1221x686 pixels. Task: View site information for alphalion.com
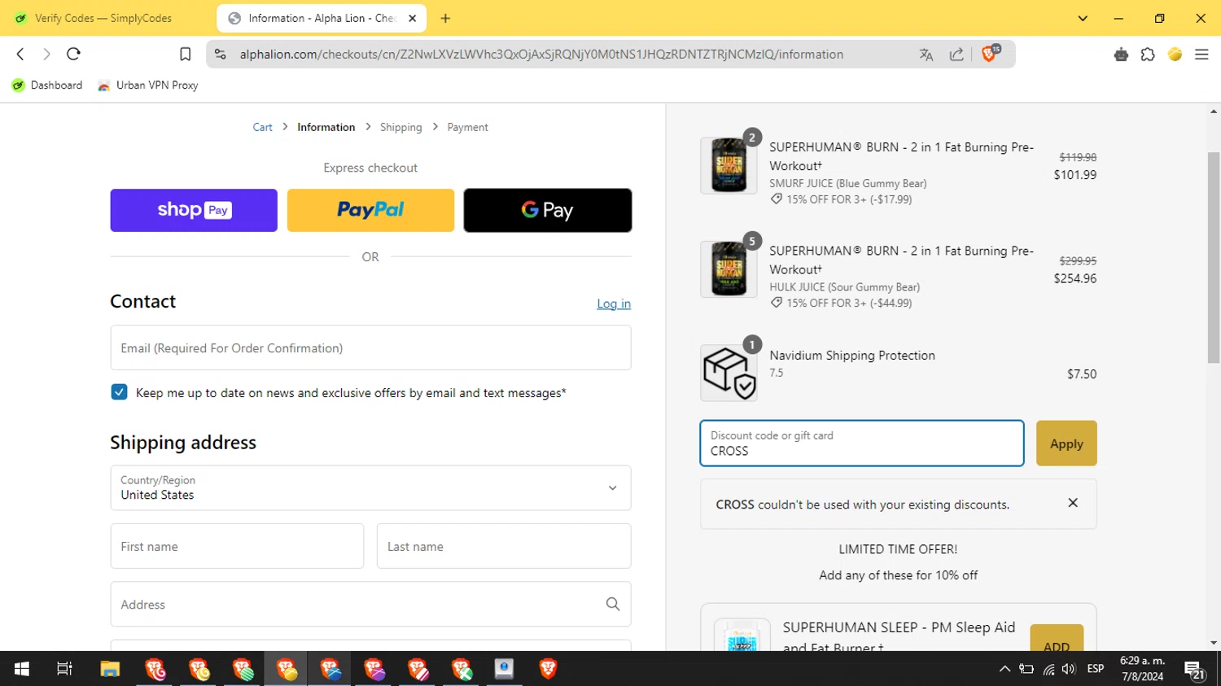[220, 54]
